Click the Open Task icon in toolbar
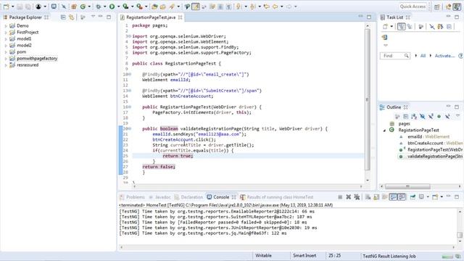Viewport: 464px width, 261px height. (x=163, y=7)
